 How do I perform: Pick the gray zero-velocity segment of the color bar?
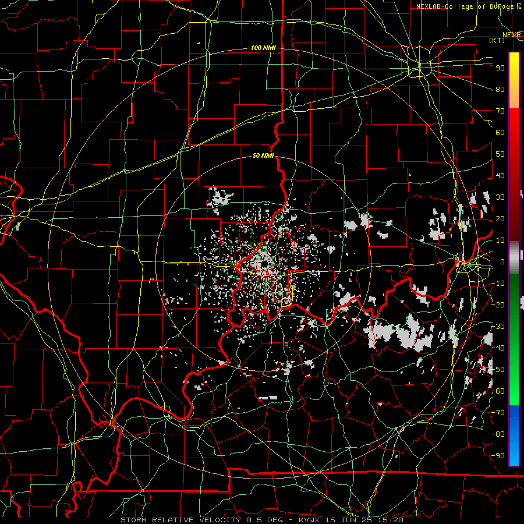(x=514, y=257)
